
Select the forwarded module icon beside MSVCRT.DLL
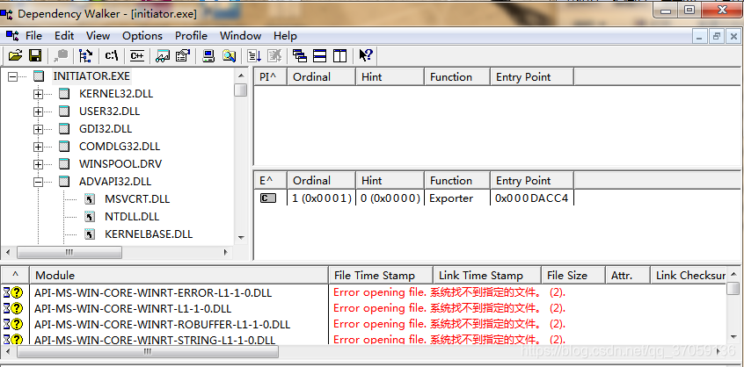(x=90, y=199)
